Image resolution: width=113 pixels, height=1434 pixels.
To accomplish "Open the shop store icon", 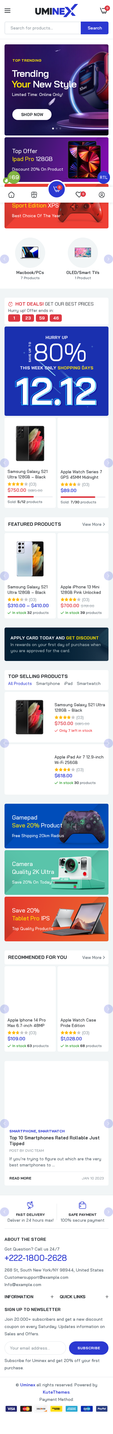I will coord(34,195).
